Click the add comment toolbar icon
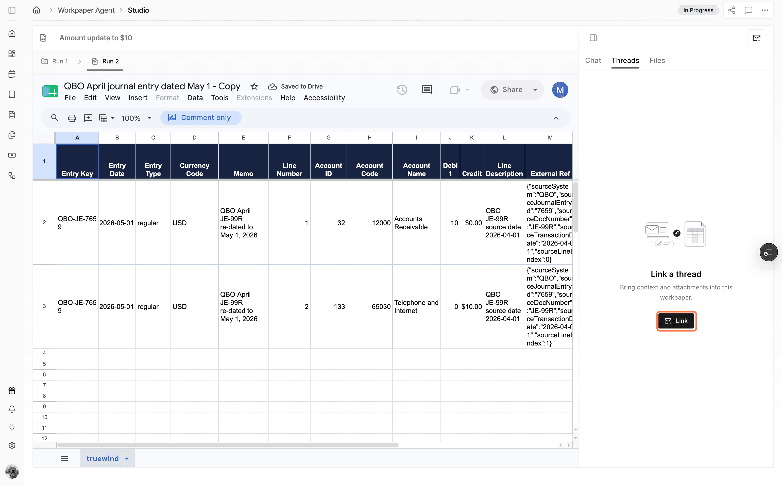This screenshot has width=782, height=486. (x=88, y=118)
